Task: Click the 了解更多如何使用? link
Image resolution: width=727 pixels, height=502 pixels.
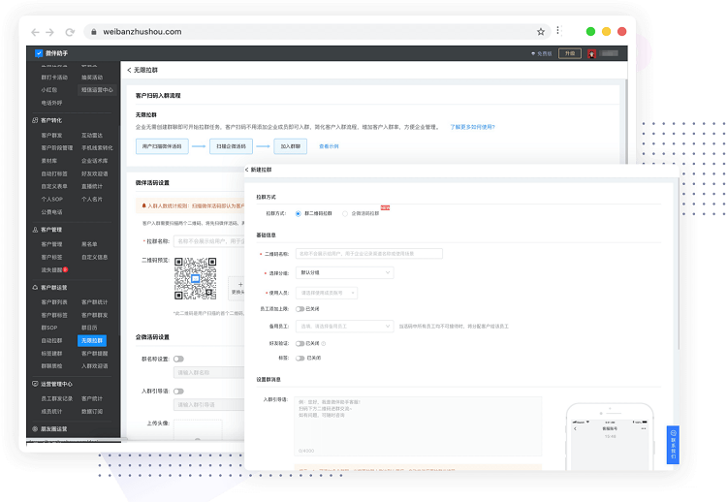Action: [x=472, y=127]
